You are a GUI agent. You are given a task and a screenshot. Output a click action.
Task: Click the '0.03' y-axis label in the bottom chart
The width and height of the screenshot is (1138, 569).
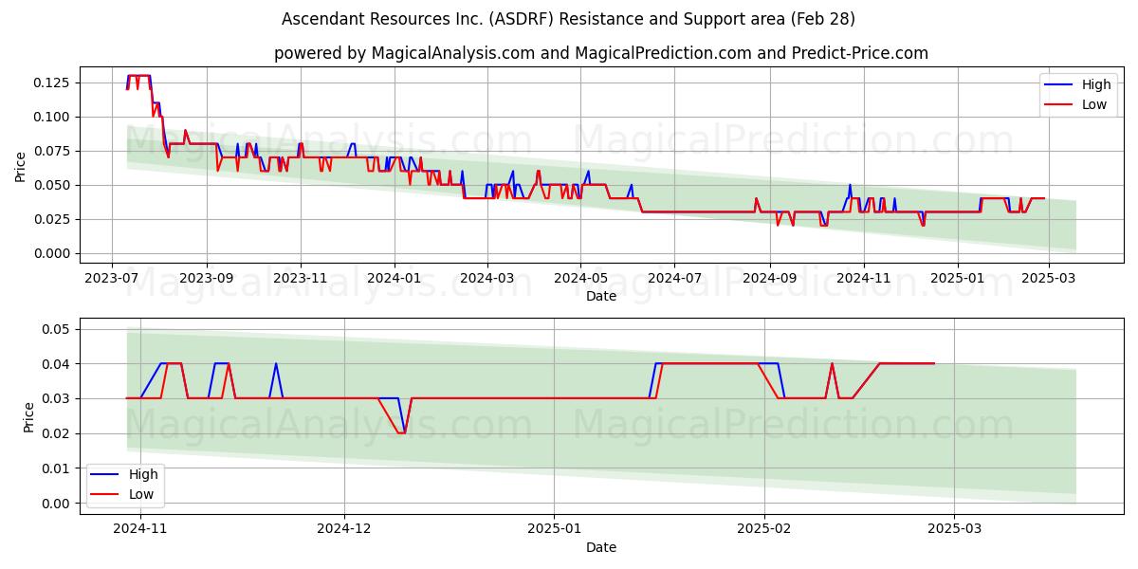[56, 399]
